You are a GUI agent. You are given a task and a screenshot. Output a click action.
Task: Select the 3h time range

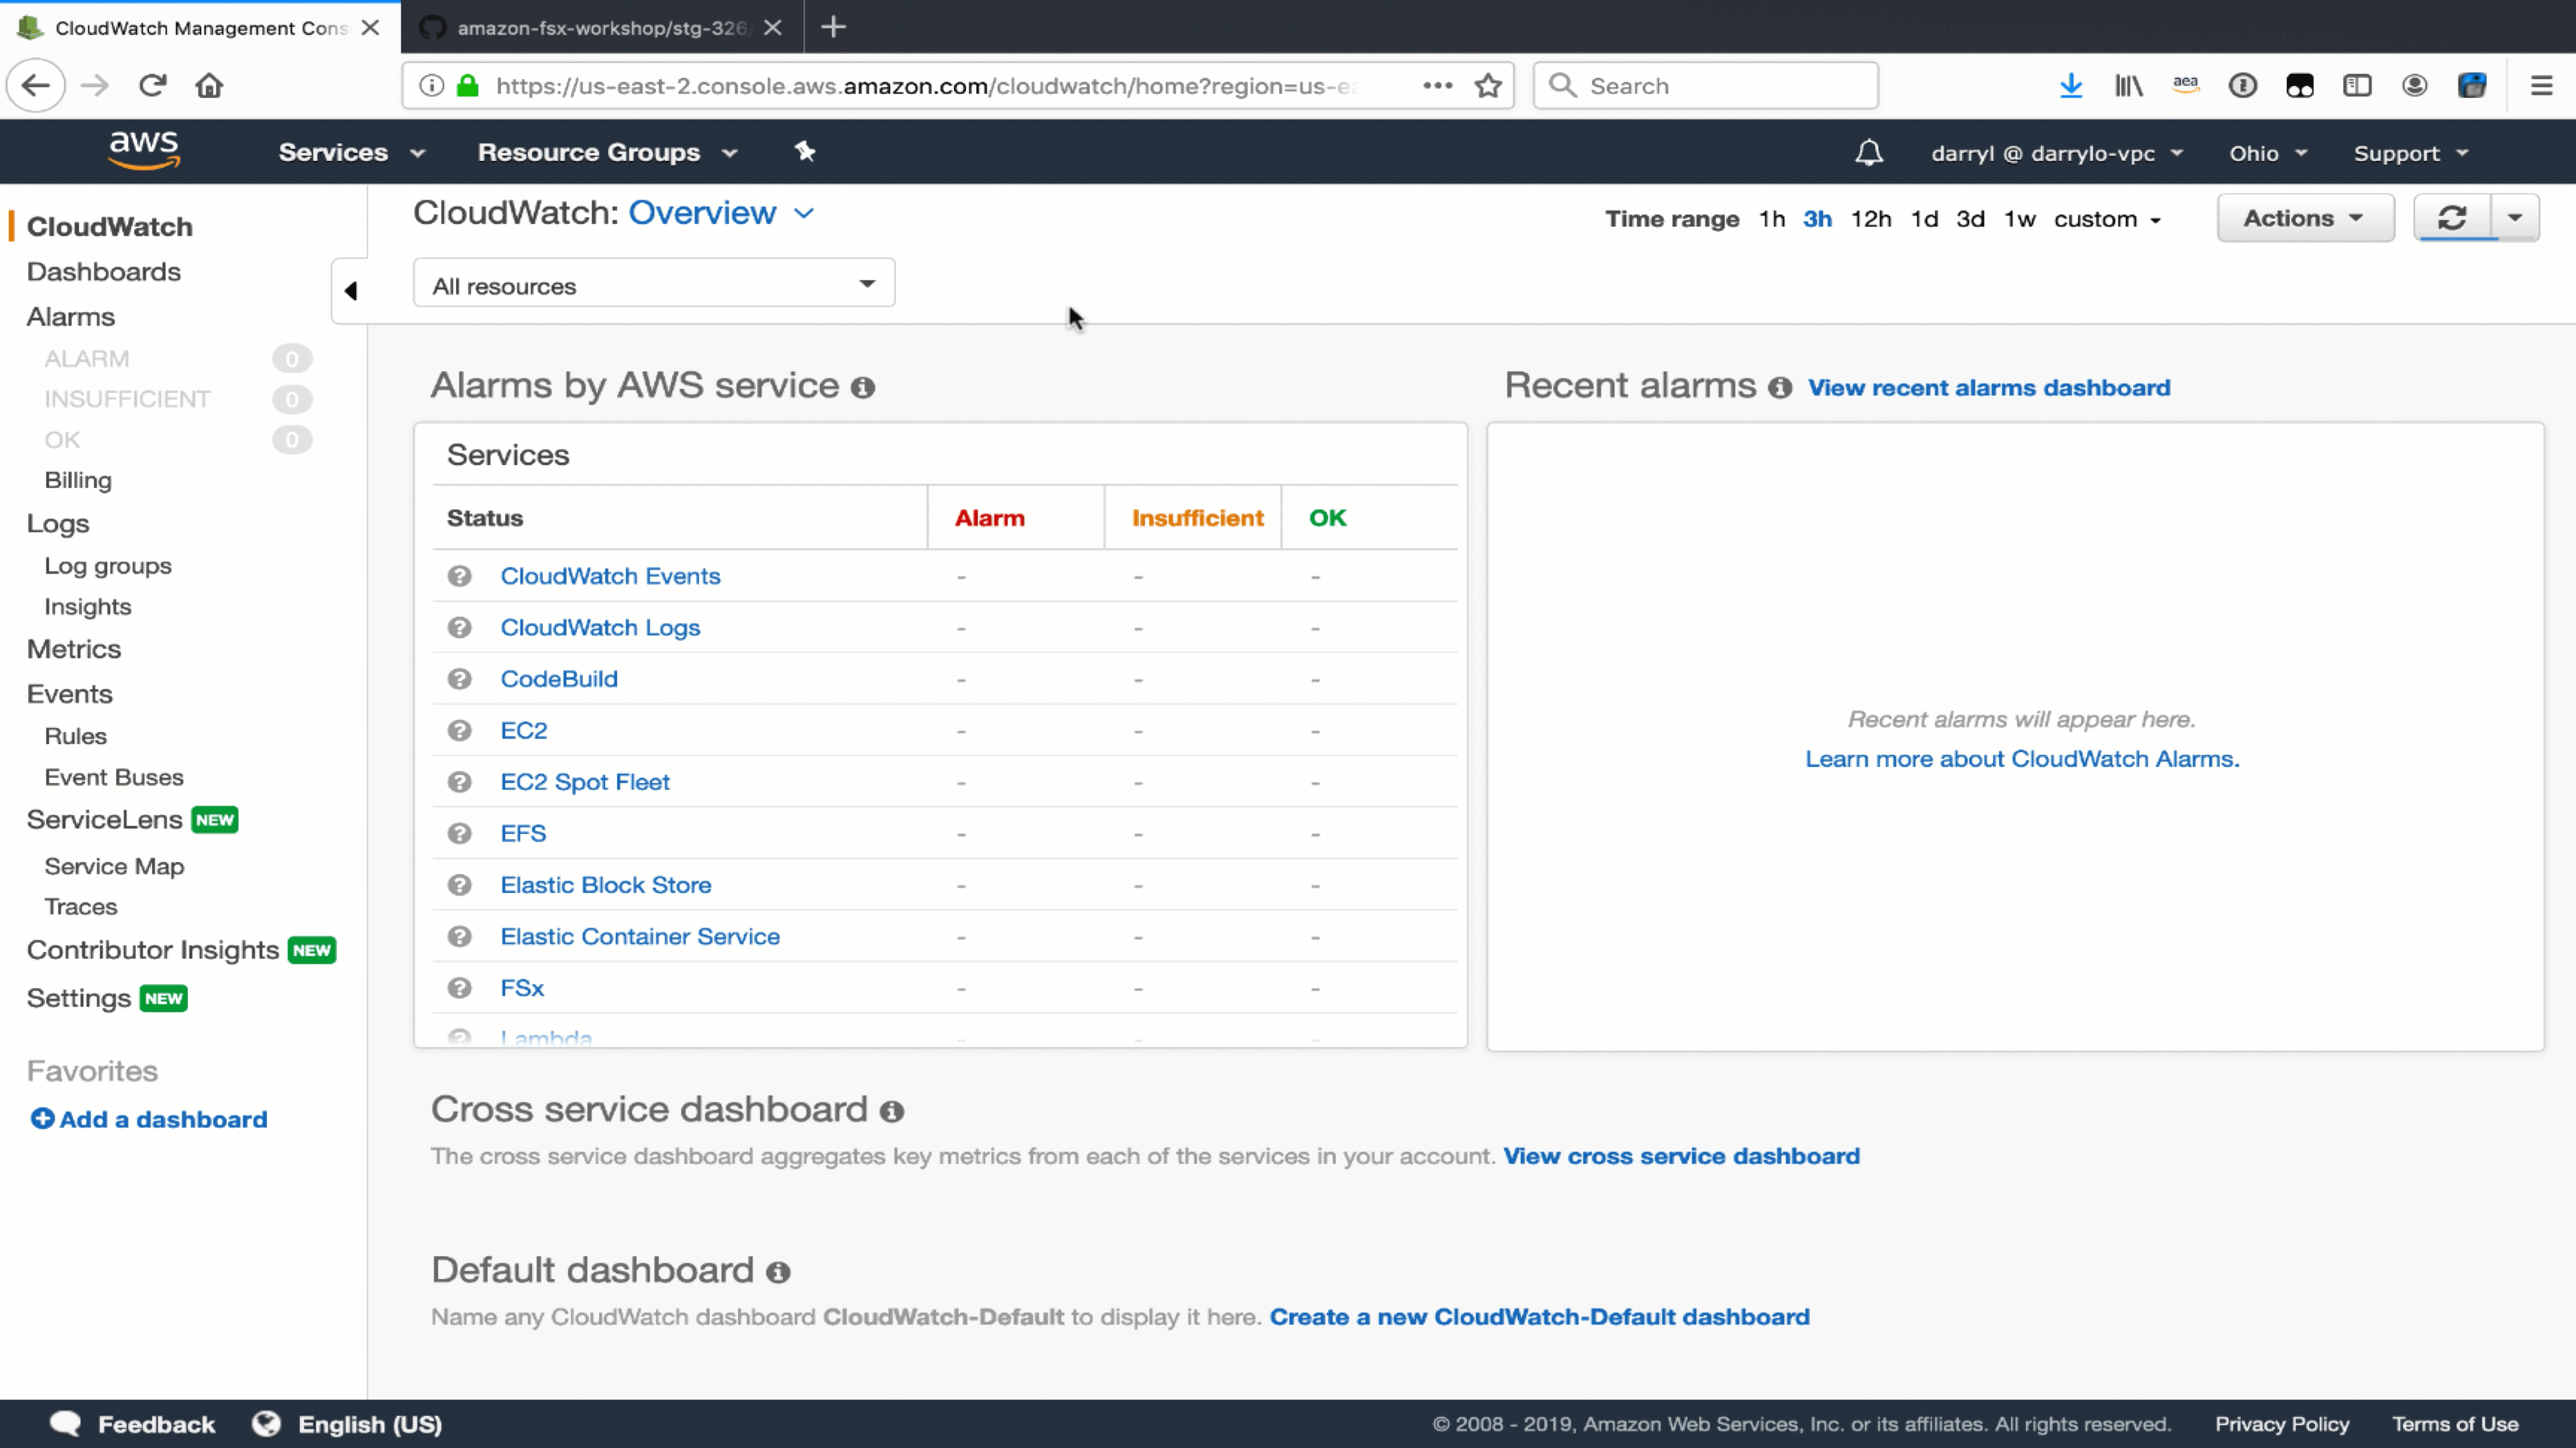click(x=1817, y=219)
